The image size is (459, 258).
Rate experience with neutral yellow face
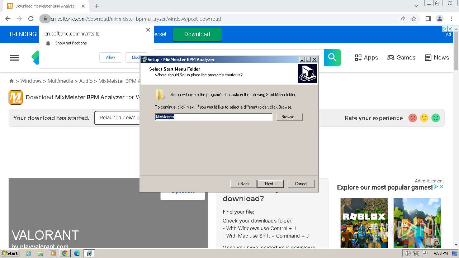click(x=424, y=118)
